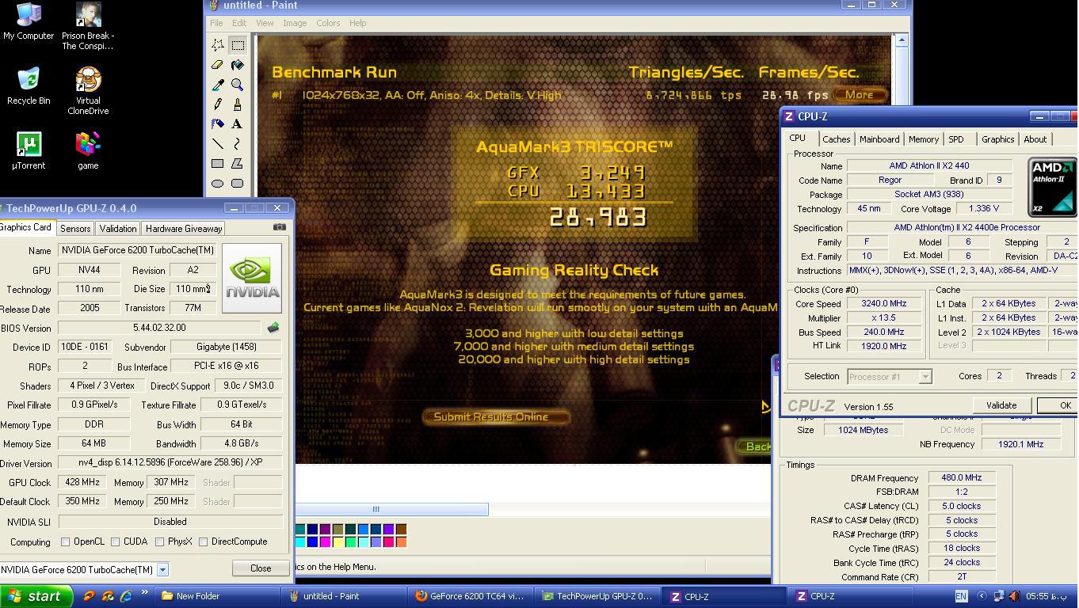Open the µTorrent desktop shortcut
This screenshot has width=1079, height=608.
click(x=29, y=151)
